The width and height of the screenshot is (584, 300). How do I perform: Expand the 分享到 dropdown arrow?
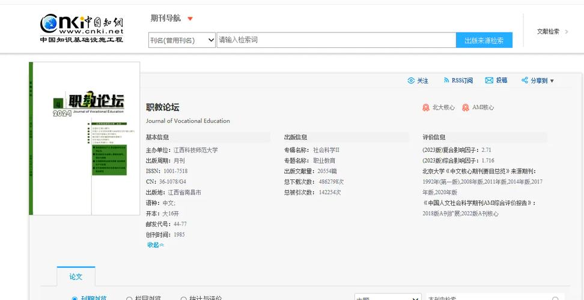point(552,80)
